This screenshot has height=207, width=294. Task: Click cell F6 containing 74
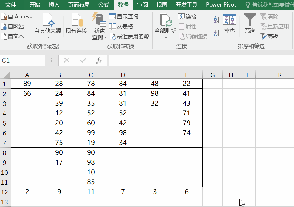pos(187,133)
